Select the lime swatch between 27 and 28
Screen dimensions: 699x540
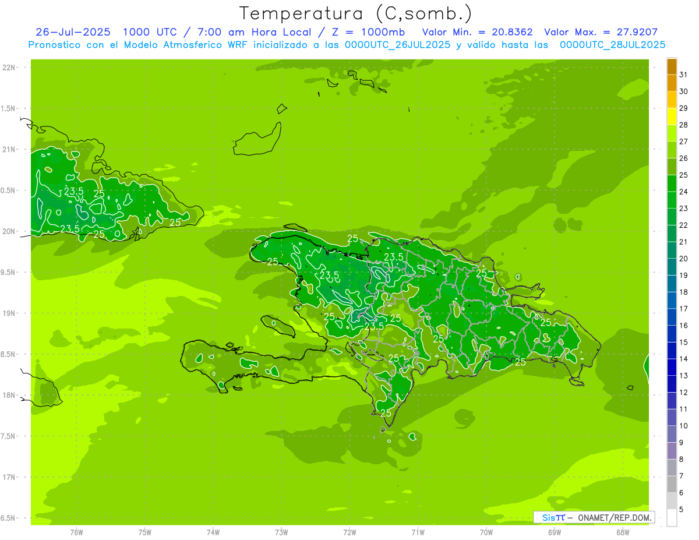[x=672, y=133]
